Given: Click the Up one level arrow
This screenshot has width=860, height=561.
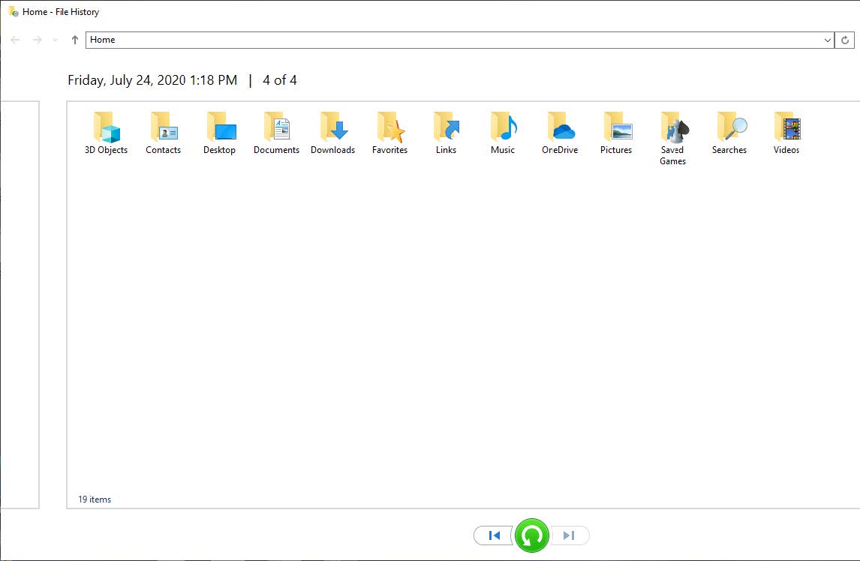Looking at the screenshot, I should tap(75, 40).
